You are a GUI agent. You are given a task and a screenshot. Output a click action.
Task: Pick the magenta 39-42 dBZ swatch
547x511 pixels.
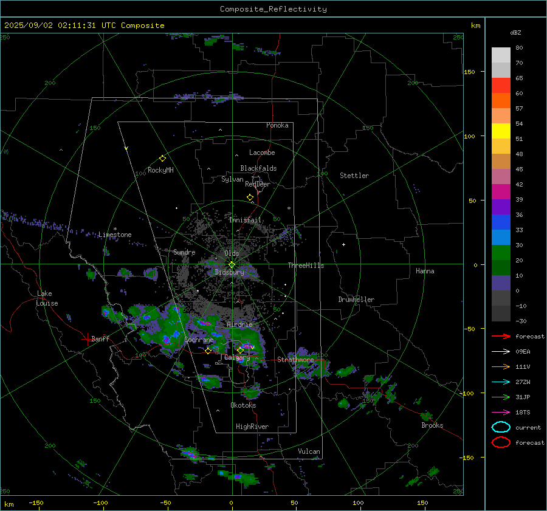coord(501,192)
